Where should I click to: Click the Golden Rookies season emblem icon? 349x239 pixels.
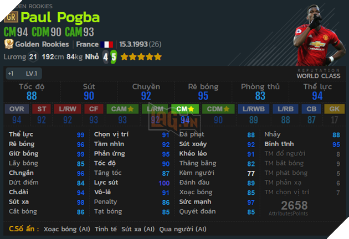pyautogui.click(x=9, y=44)
